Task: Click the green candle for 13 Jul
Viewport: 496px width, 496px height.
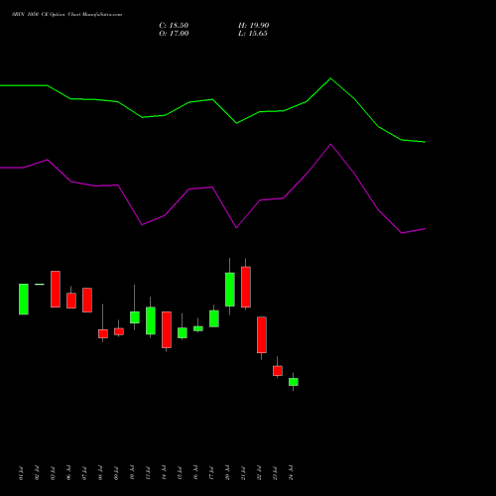Action: coord(151,320)
